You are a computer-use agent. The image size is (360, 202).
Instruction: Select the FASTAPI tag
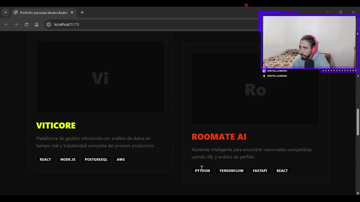[260, 171]
